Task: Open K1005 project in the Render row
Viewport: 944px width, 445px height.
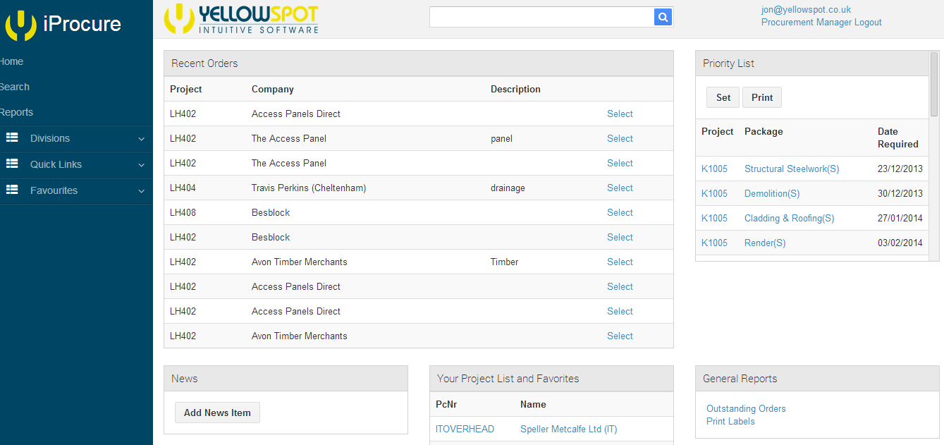Action: click(x=714, y=243)
